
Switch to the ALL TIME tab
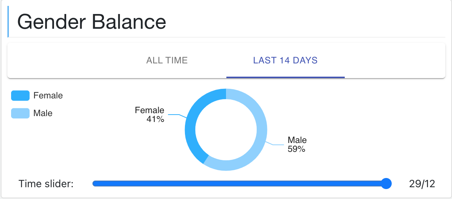pyautogui.click(x=167, y=60)
